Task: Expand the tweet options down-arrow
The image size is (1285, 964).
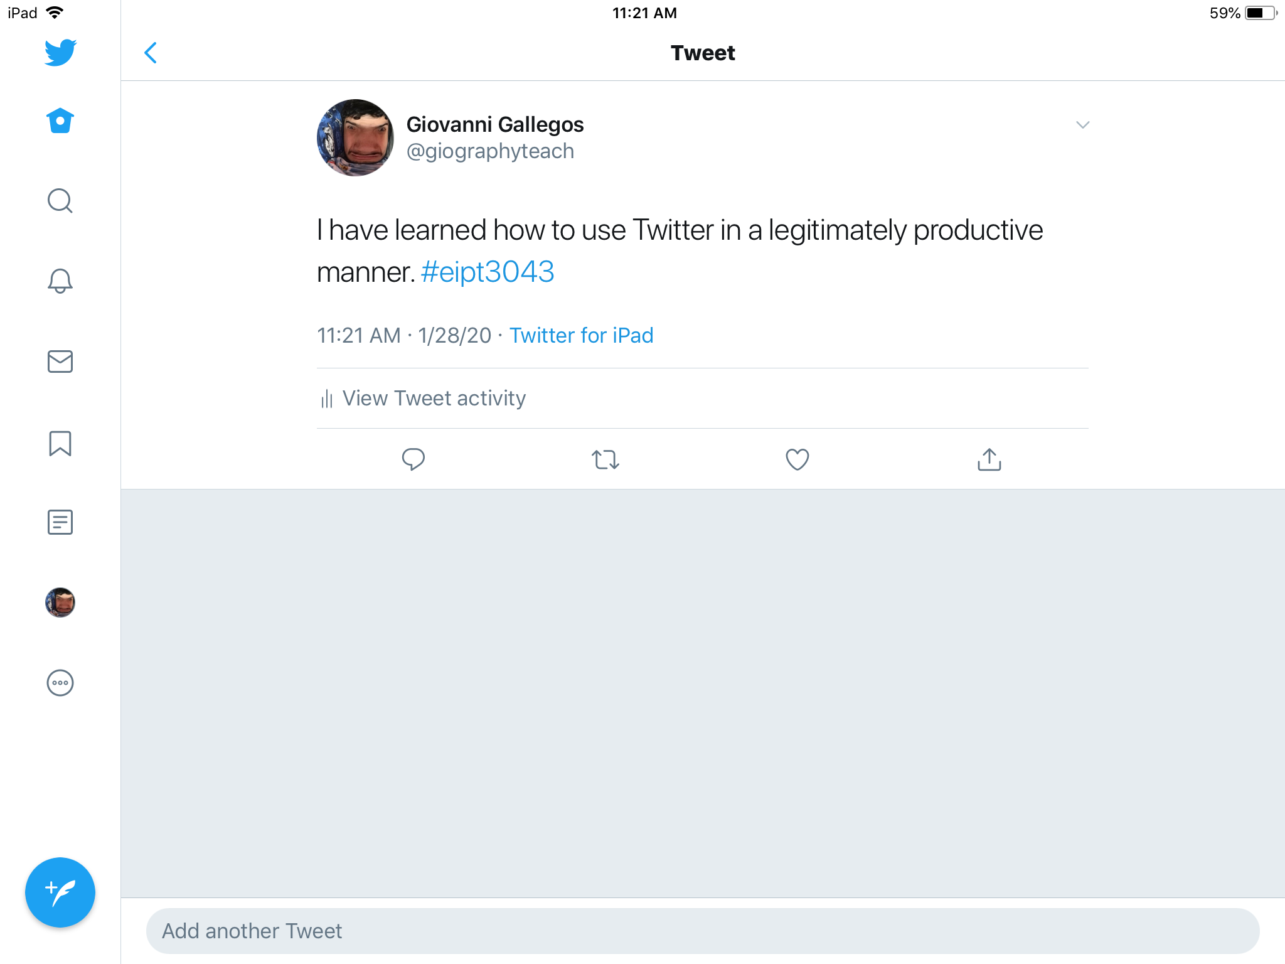Action: click(x=1082, y=125)
